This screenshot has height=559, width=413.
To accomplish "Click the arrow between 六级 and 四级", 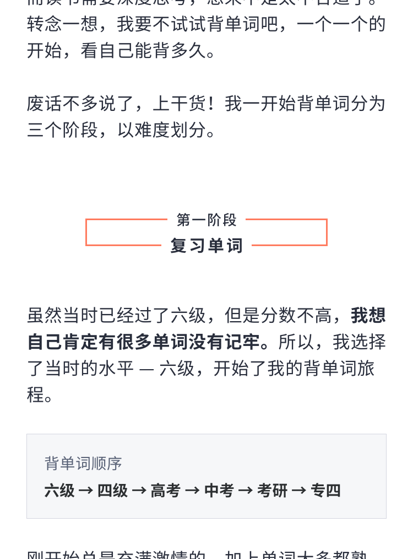I will point(86,491).
